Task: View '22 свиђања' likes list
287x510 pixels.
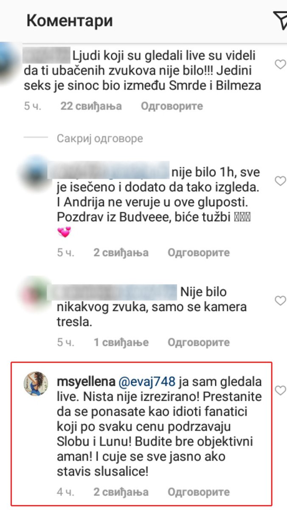Action: [91, 106]
